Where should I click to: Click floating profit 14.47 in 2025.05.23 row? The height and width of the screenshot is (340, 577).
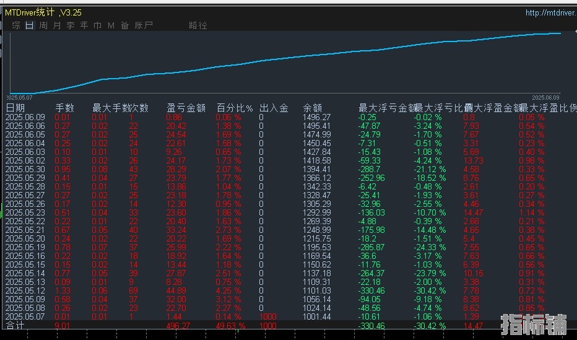tap(473, 212)
